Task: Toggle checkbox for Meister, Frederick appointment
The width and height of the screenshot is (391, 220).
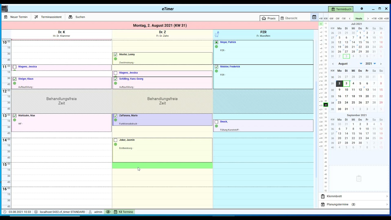Action: coord(216,67)
